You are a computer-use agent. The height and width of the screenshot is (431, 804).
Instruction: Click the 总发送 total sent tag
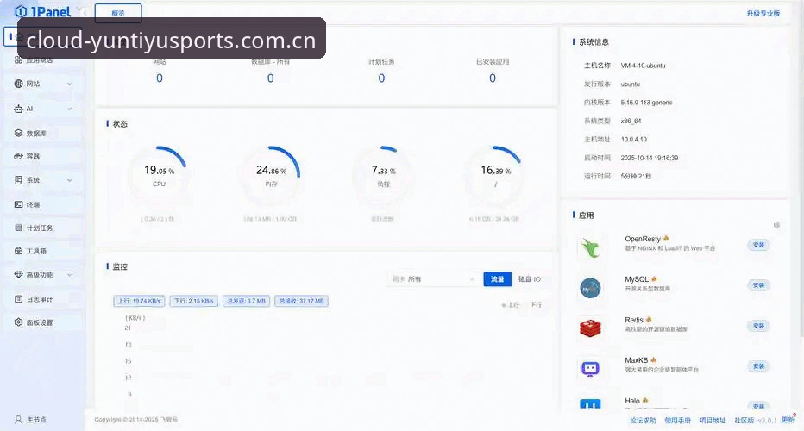point(247,302)
